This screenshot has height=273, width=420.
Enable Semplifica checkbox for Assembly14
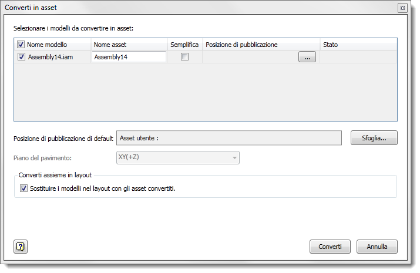tap(184, 57)
